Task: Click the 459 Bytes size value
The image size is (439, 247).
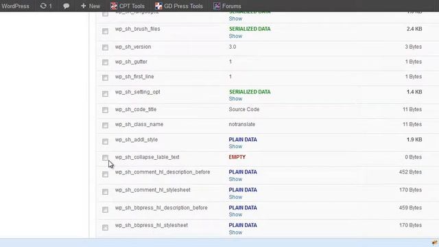Action: click(x=410, y=208)
